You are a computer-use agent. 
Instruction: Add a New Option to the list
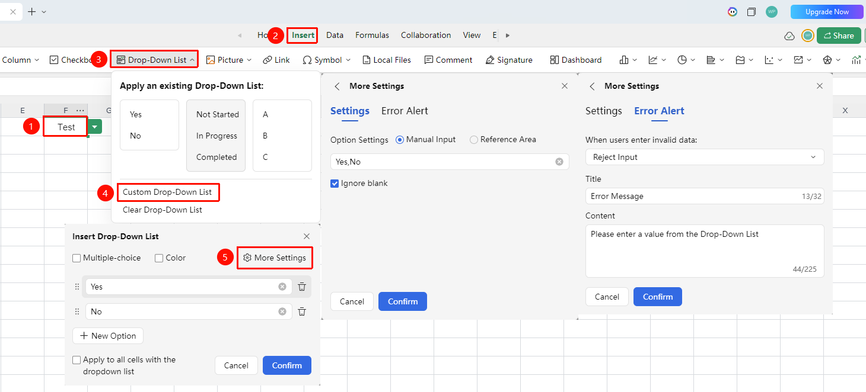pos(108,336)
